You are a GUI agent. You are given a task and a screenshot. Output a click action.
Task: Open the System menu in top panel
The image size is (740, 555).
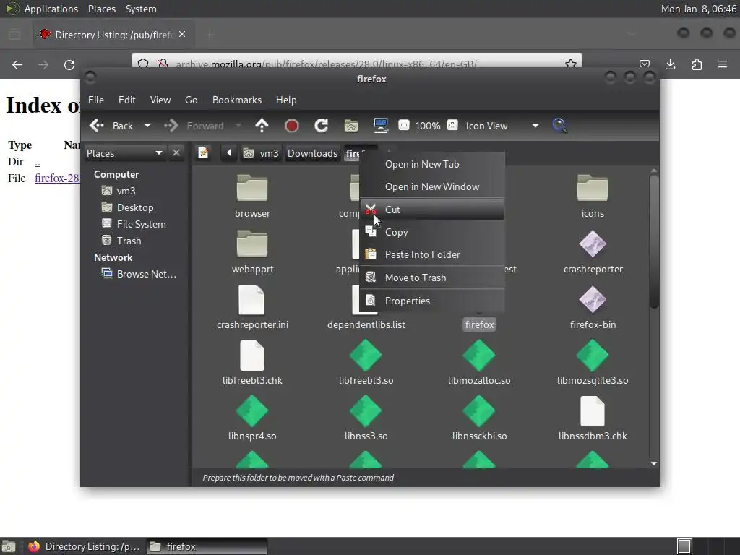[141, 9]
